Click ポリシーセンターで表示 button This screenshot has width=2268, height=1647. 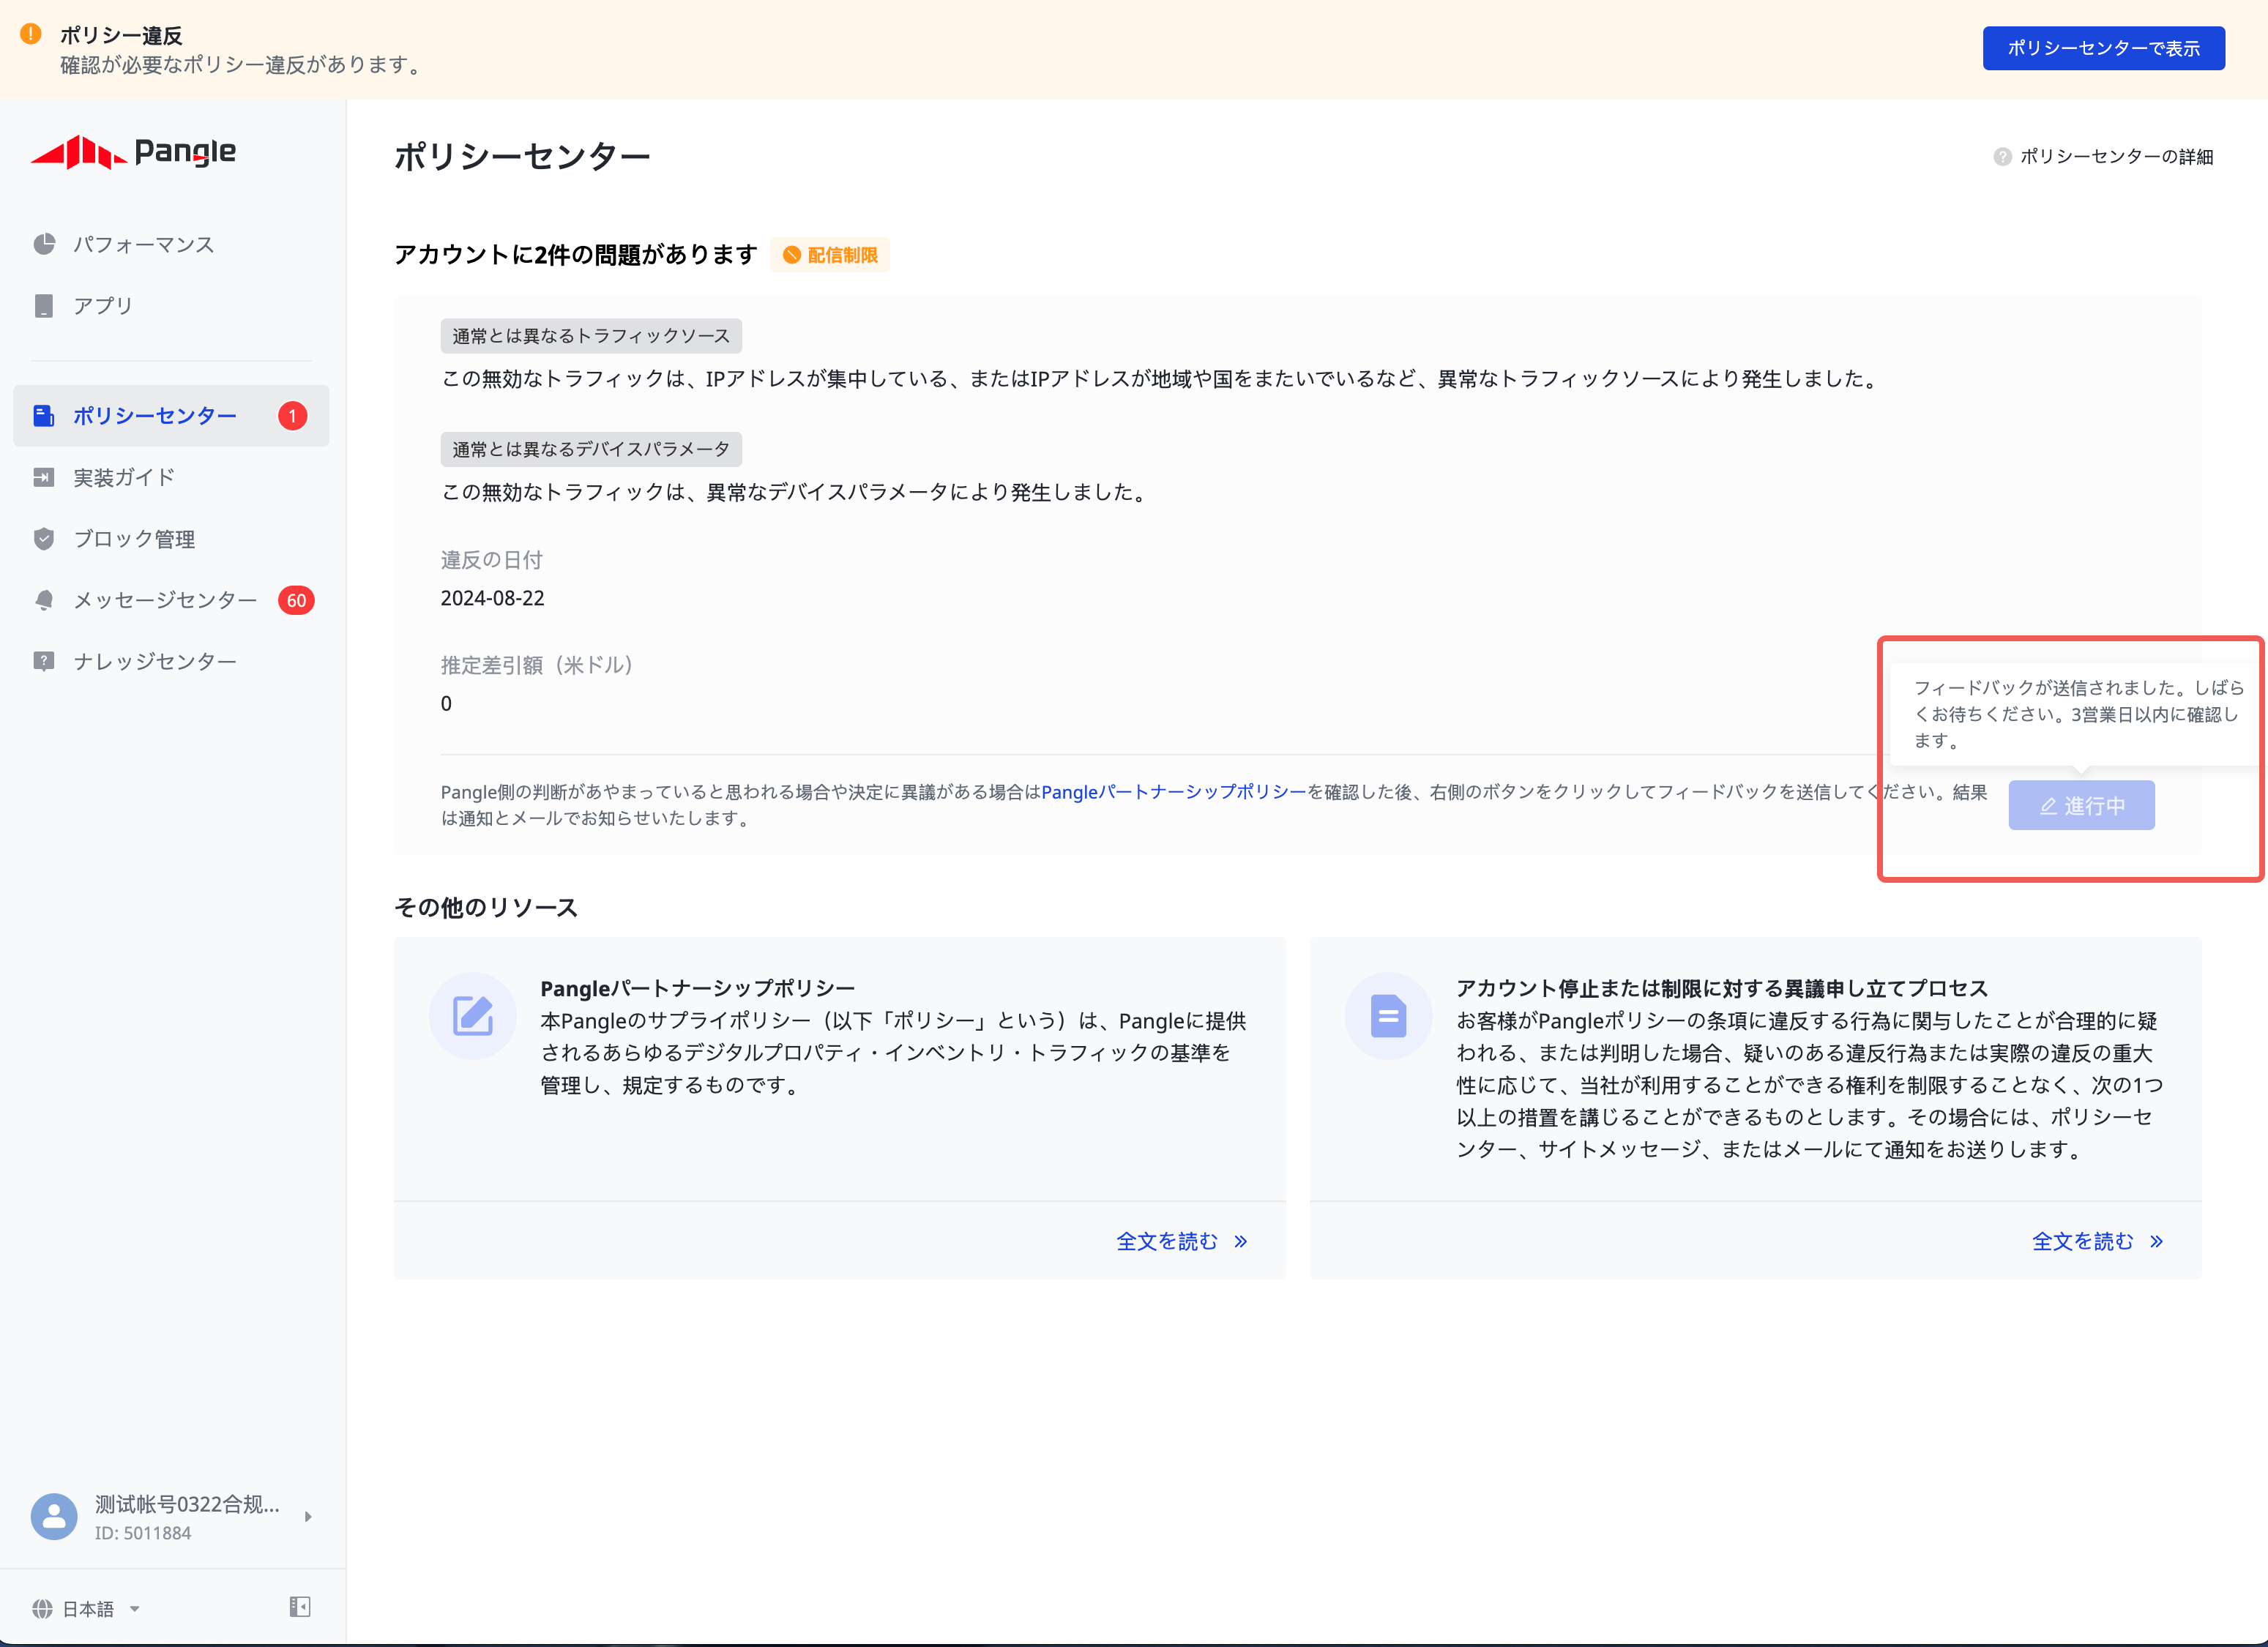click(x=2104, y=48)
